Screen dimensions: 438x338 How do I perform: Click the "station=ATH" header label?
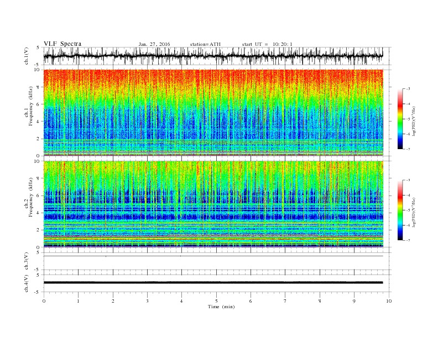pos(205,44)
